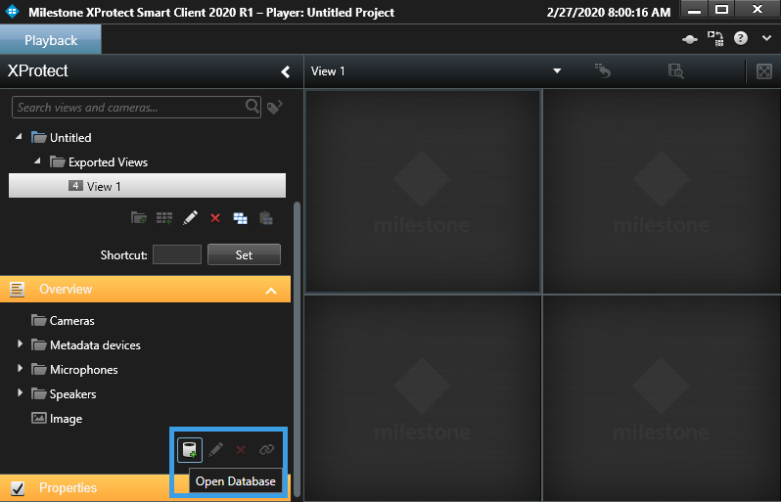
Task: Click the search magnifier icon
Action: (253, 106)
